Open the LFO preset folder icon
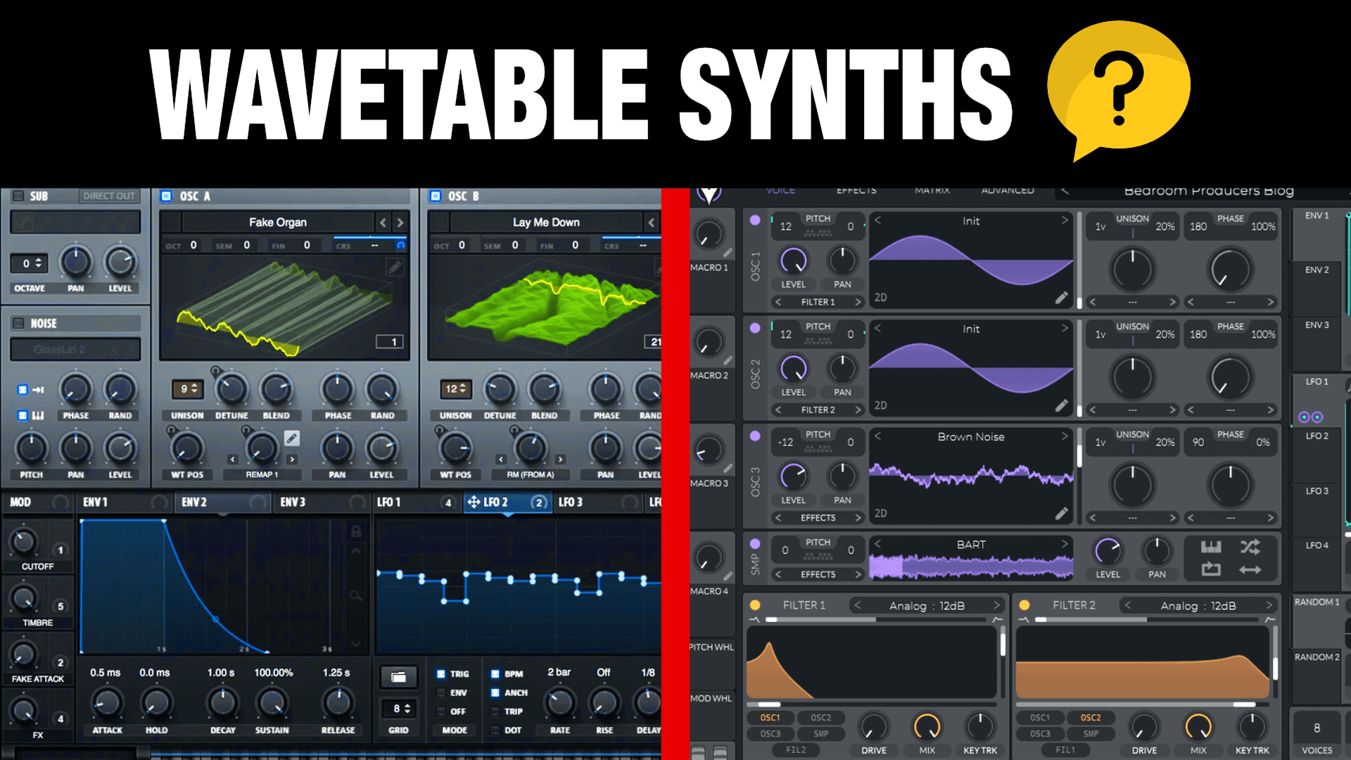Screen dimensions: 1351x760 tap(398, 677)
